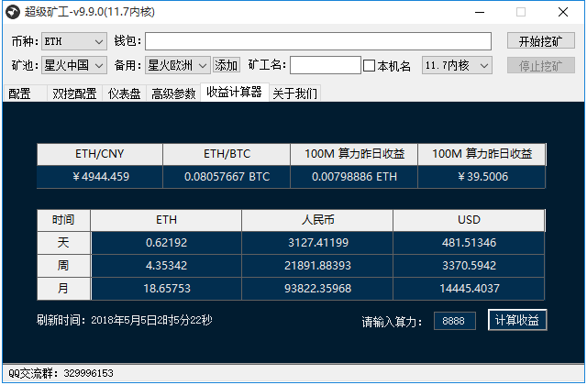Click the daily USD value 481.51346
Screen dimensions: 587x385
(469, 243)
